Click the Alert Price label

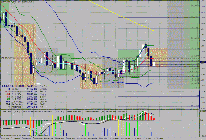coord(16,107)
